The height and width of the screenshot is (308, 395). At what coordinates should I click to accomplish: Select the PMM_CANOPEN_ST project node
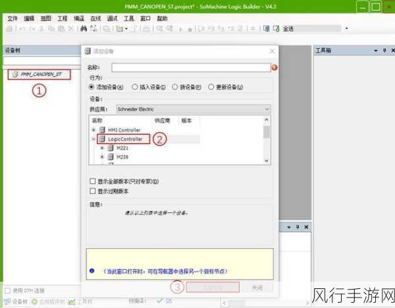[x=39, y=74]
